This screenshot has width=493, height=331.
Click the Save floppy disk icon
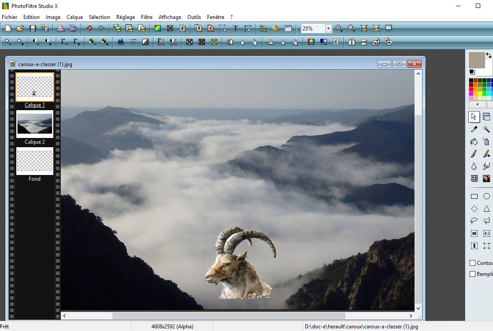pyautogui.click(x=33, y=28)
